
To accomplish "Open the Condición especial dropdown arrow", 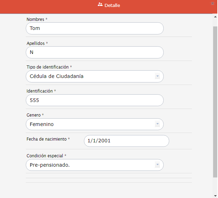I will (157, 165).
